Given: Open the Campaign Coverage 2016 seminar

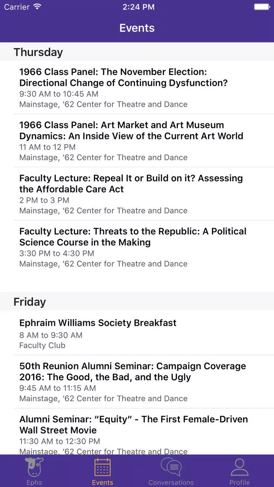Looking at the screenshot, I should [137, 382].
